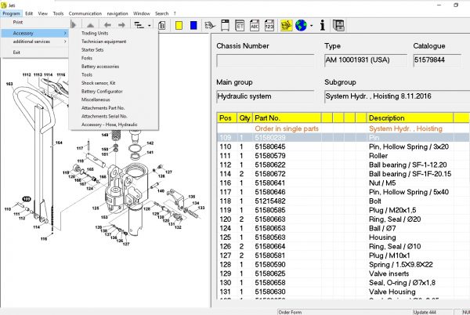
Task: Click description 'Housing' in the parts list
Action: coord(382,237)
